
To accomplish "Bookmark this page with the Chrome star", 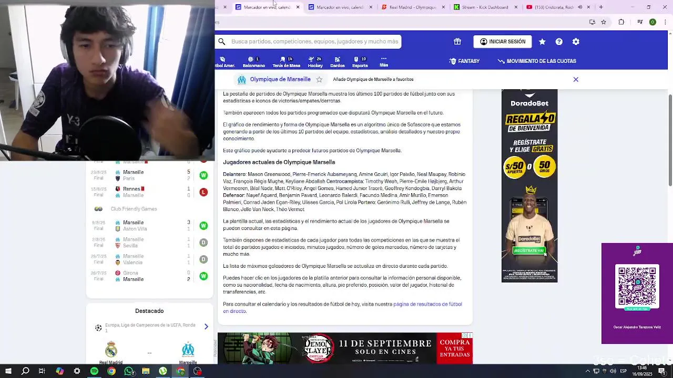I will [604, 22].
